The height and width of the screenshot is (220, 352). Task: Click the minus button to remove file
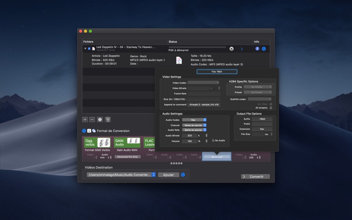(x=92, y=120)
